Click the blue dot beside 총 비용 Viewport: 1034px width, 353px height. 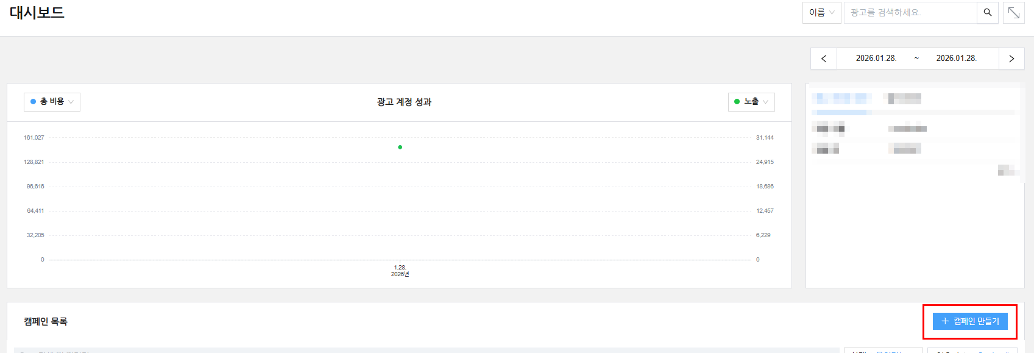coord(34,102)
